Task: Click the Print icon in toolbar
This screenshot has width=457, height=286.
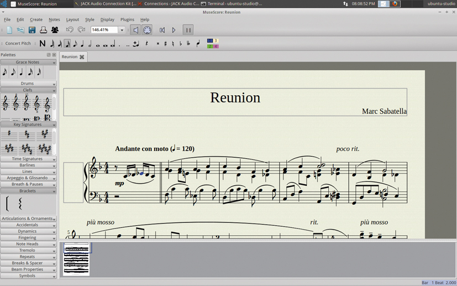Action: (43, 30)
